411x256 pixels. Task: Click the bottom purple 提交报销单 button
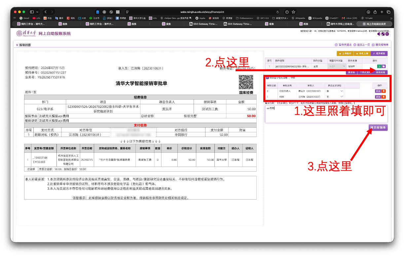point(378,127)
